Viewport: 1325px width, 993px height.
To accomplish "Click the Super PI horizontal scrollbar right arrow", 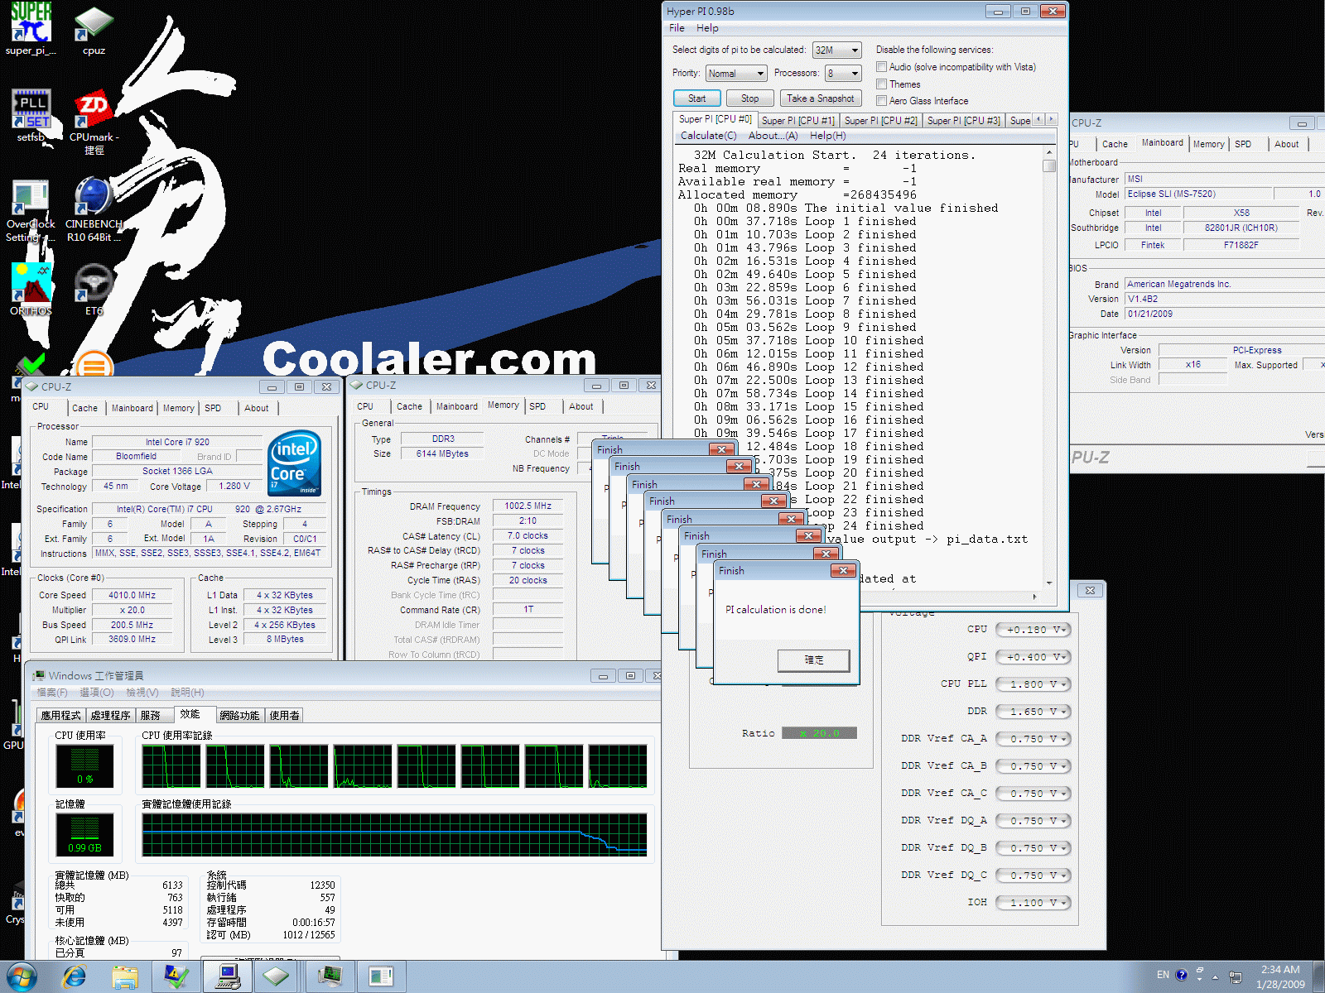I will pyautogui.click(x=1034, y=596).
